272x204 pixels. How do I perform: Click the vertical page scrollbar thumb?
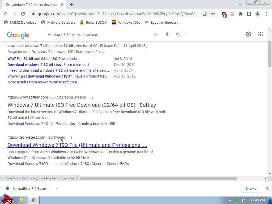pos(270,54)
